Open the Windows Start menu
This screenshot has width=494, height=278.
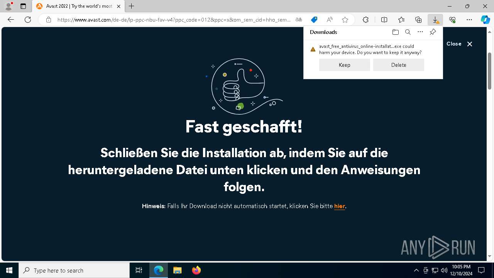(x=9, y=270)
